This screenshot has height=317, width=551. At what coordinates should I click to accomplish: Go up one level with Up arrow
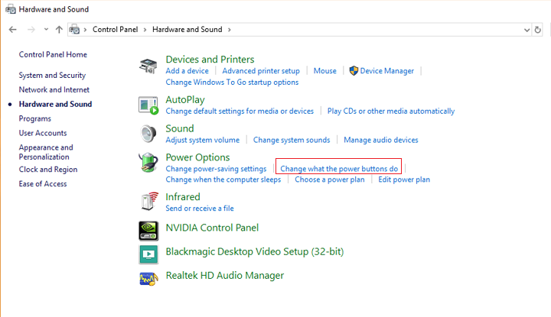click(x=60, y=30)
